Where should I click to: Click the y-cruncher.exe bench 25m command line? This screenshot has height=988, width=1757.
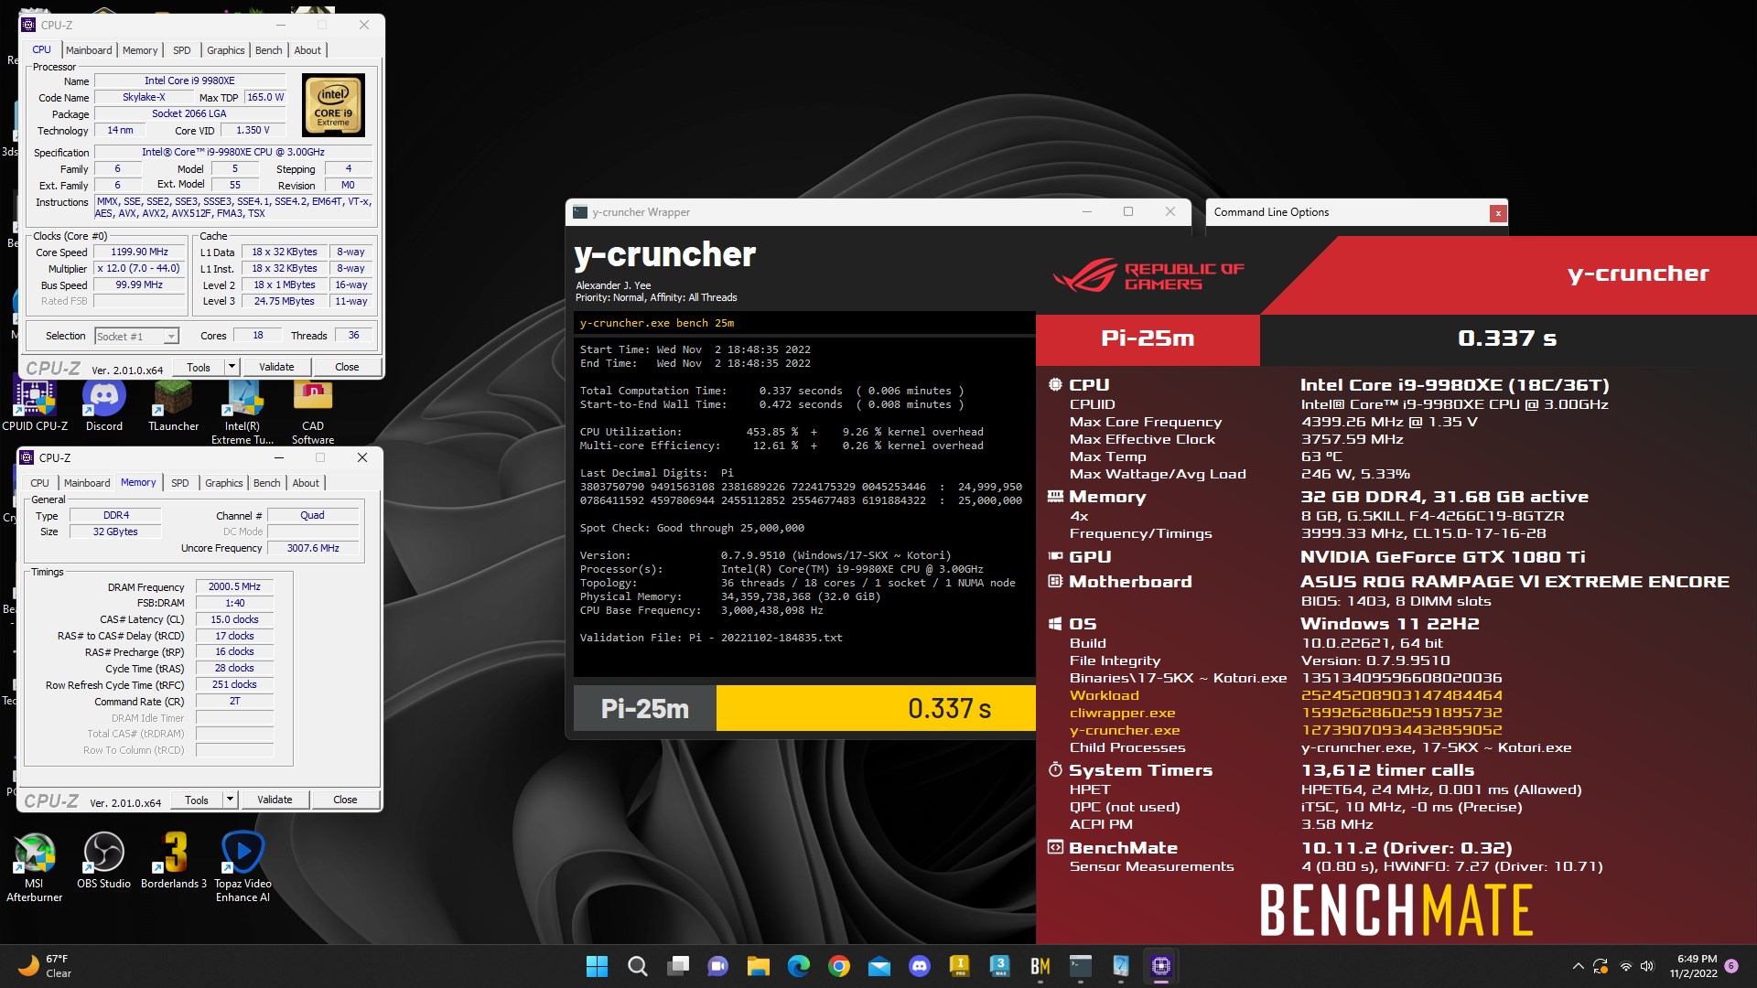(657, 323)
